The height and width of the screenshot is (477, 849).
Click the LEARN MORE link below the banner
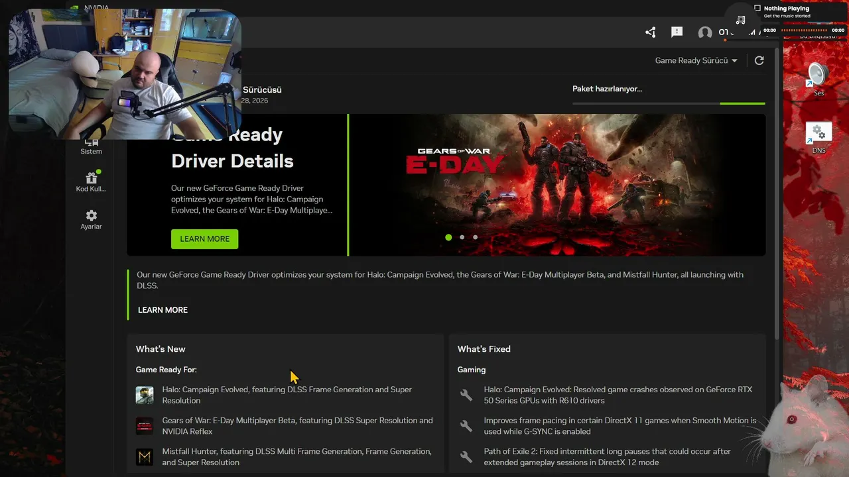pyautogui.click(x=163, y=310)
